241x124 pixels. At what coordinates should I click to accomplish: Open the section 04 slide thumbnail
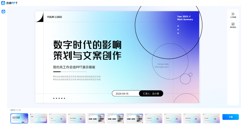coord(173,118)
